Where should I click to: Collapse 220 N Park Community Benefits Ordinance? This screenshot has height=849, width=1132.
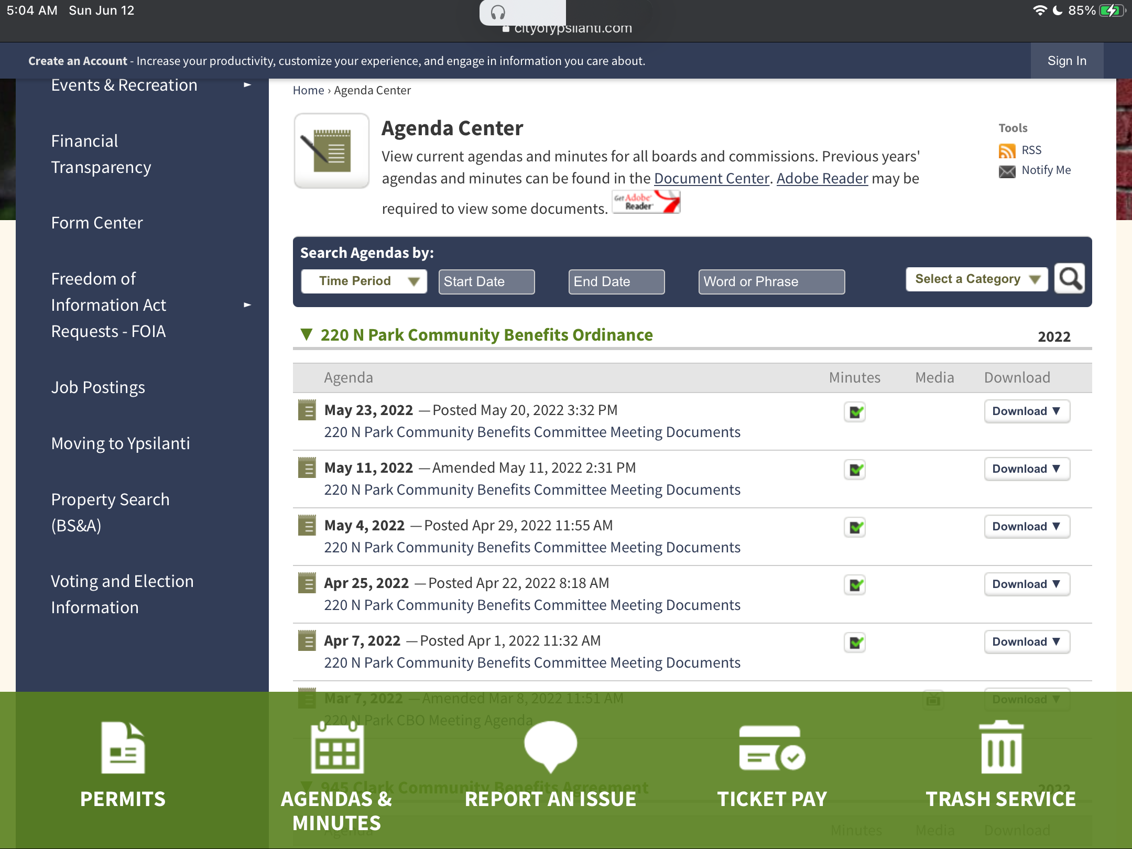(x=307, y=334)
